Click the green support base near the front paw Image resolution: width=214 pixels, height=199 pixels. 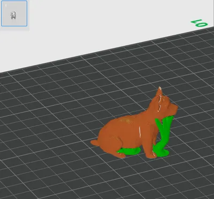pyautogui.click(x=162, y=153)
